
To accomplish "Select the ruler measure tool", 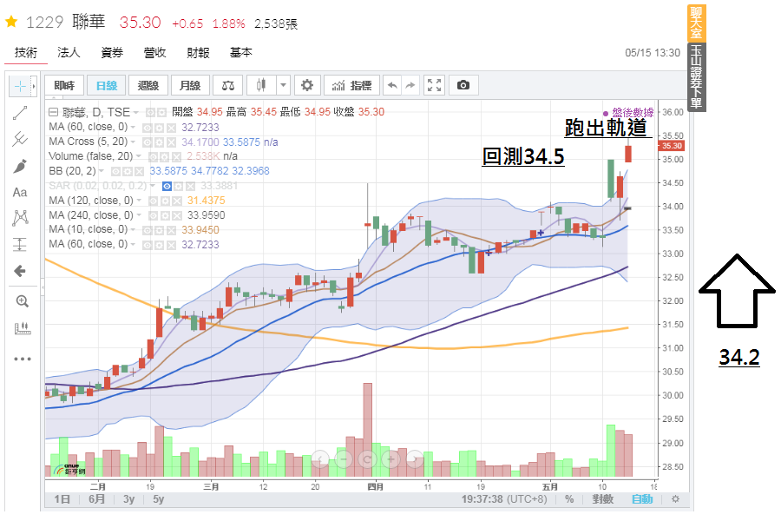I will point(23,328).
